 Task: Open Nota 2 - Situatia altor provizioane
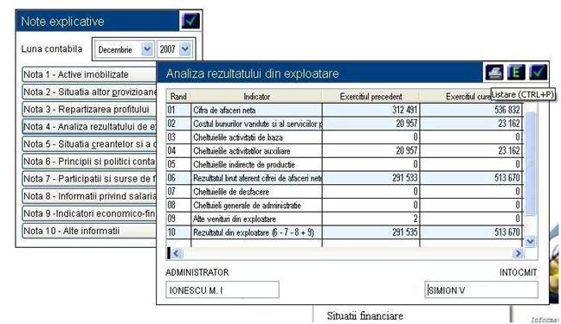[89, 92]
